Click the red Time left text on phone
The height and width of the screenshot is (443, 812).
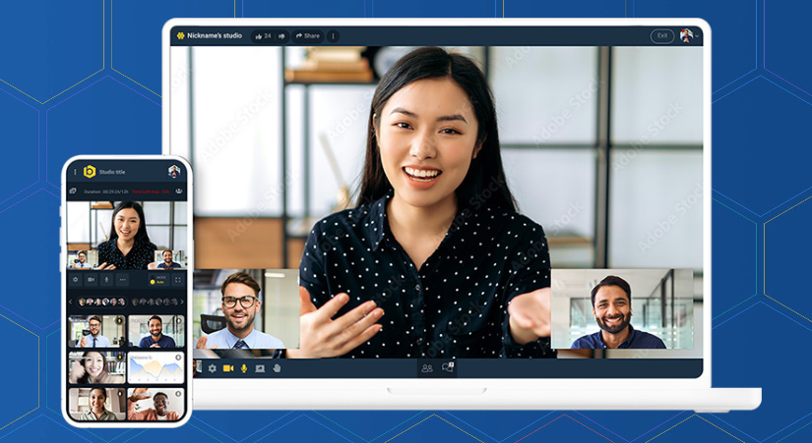pos(151,192)
